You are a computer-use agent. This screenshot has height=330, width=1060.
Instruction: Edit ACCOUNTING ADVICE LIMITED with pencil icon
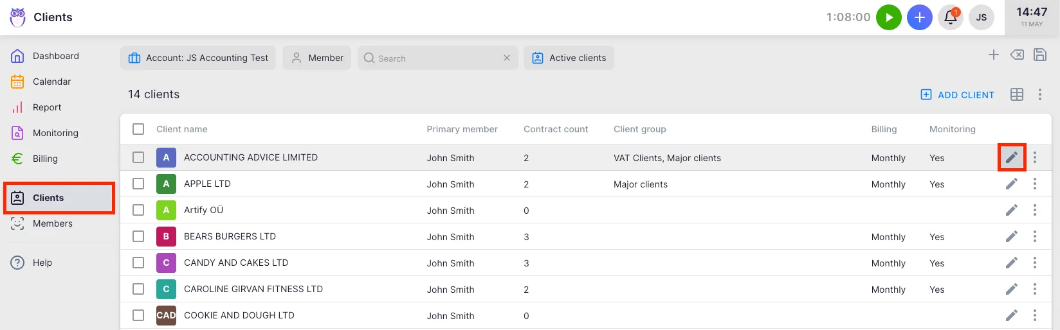[1011, 157]
